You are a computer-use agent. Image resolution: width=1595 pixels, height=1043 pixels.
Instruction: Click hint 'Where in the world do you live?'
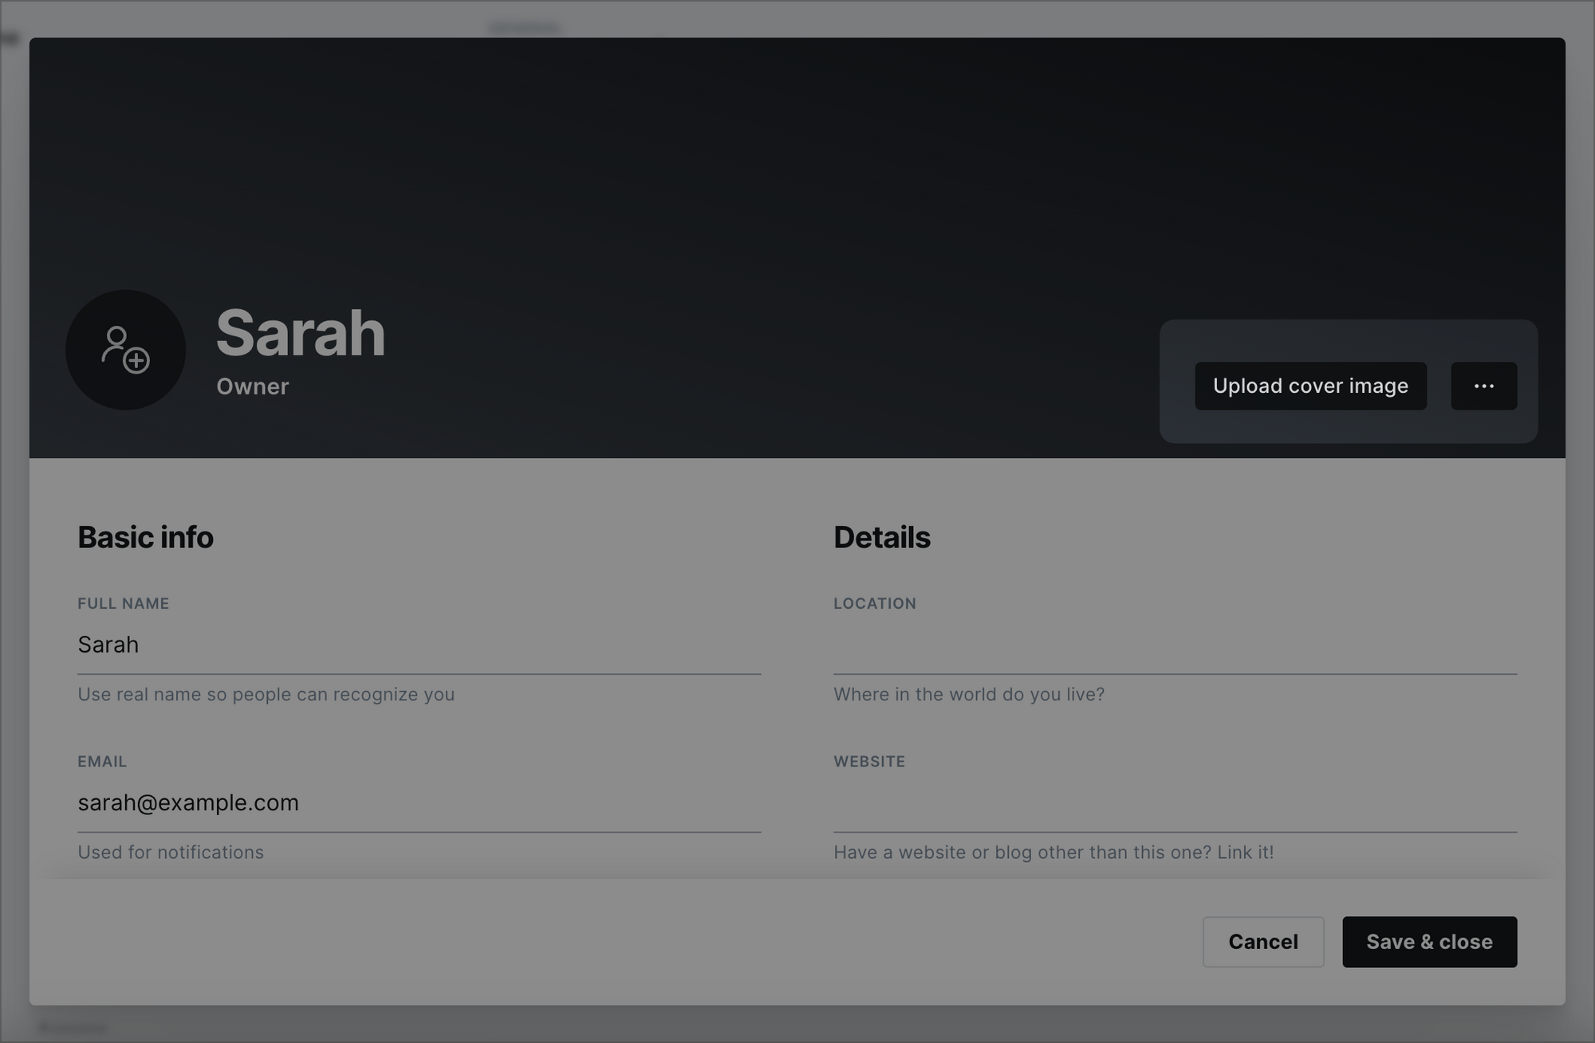tap(969, 694)
